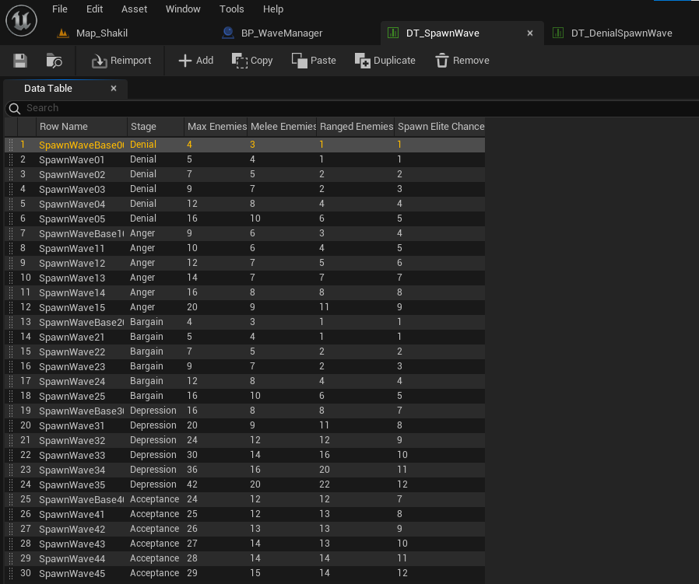The width and height of the screenshot is (699, 584).
Task: Sort by Spawn Elite Chance column header
Action: click(x=440, y=127)
